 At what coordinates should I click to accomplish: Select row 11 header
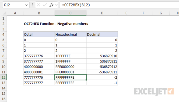click(x=3, y=72)
